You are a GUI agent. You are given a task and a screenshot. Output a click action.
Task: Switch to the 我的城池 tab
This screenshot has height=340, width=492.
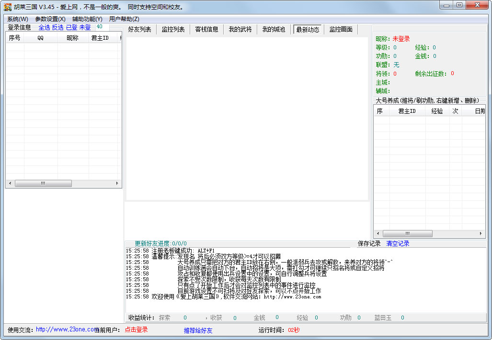click(274, 30)
